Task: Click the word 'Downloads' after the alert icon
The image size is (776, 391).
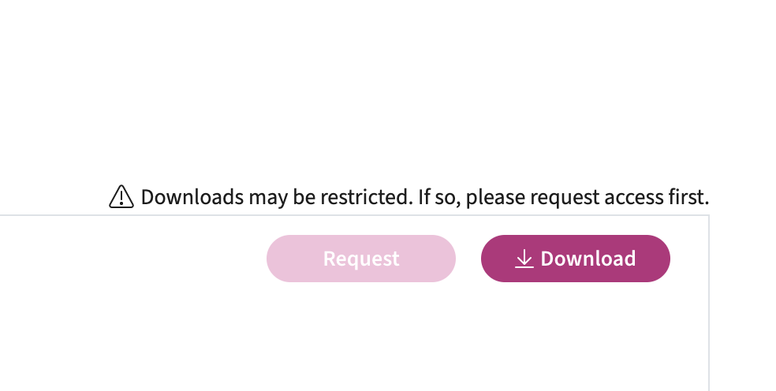Action: [x=192, y=197]
